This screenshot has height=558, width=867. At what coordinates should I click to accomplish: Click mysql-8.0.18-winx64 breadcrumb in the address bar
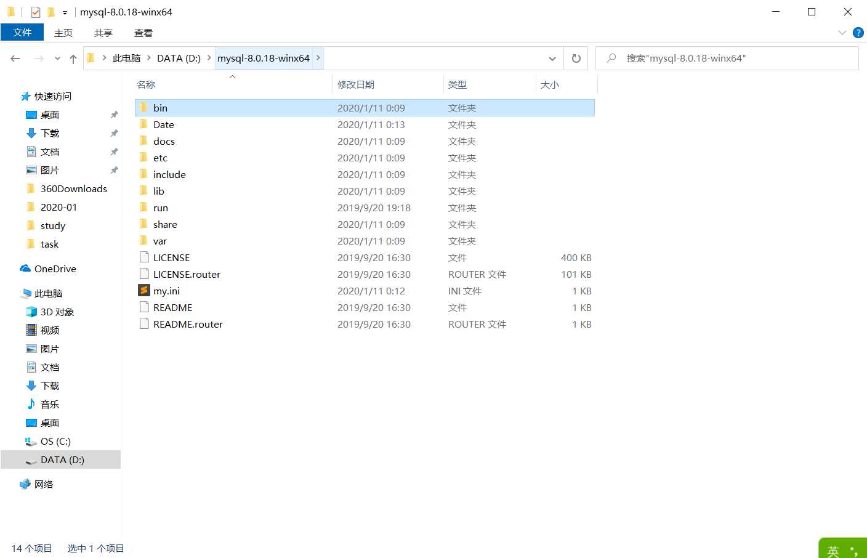coord(264,58)
